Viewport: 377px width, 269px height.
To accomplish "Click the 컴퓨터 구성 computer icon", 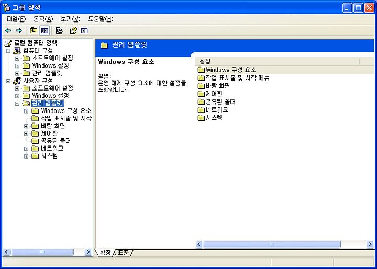I will pos(17,50).
